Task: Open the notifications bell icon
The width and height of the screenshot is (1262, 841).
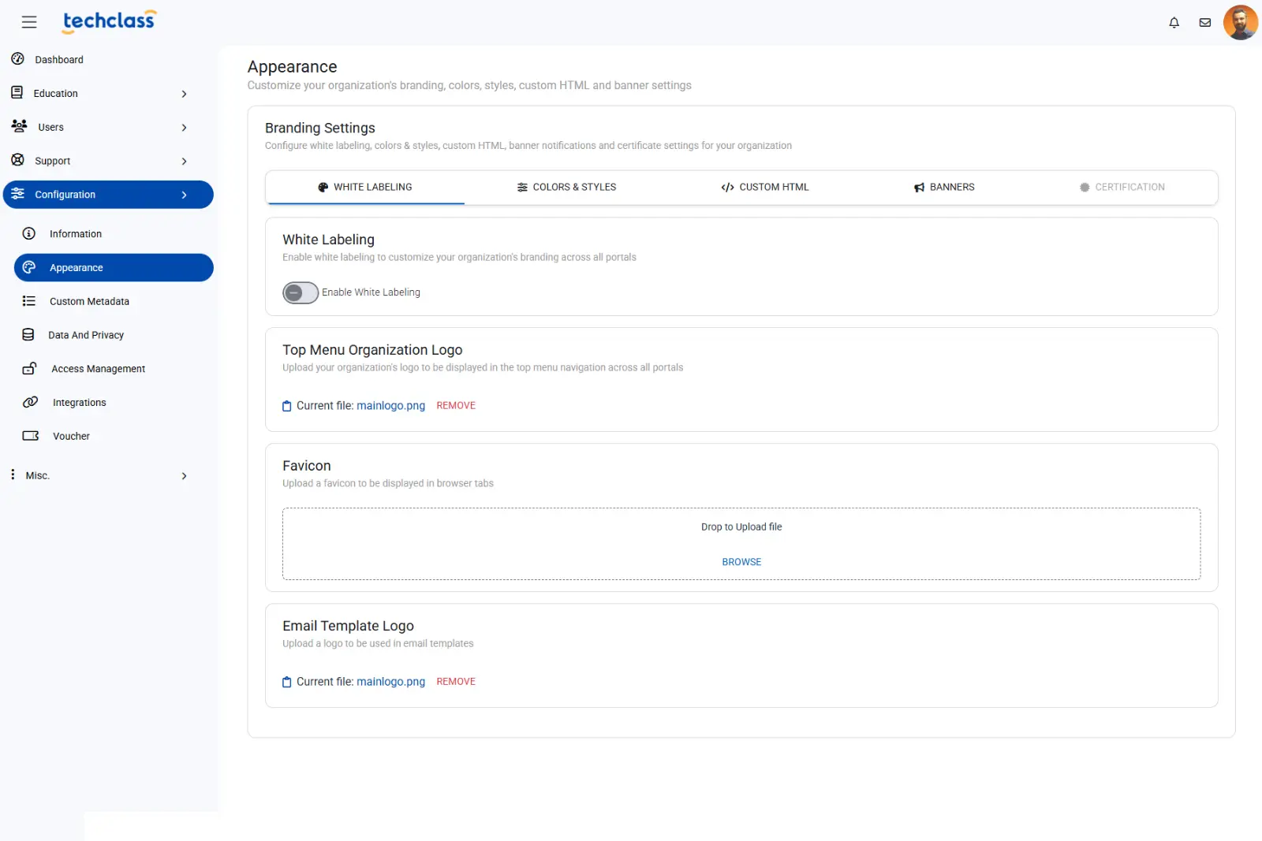Action: coord(1174,23)
